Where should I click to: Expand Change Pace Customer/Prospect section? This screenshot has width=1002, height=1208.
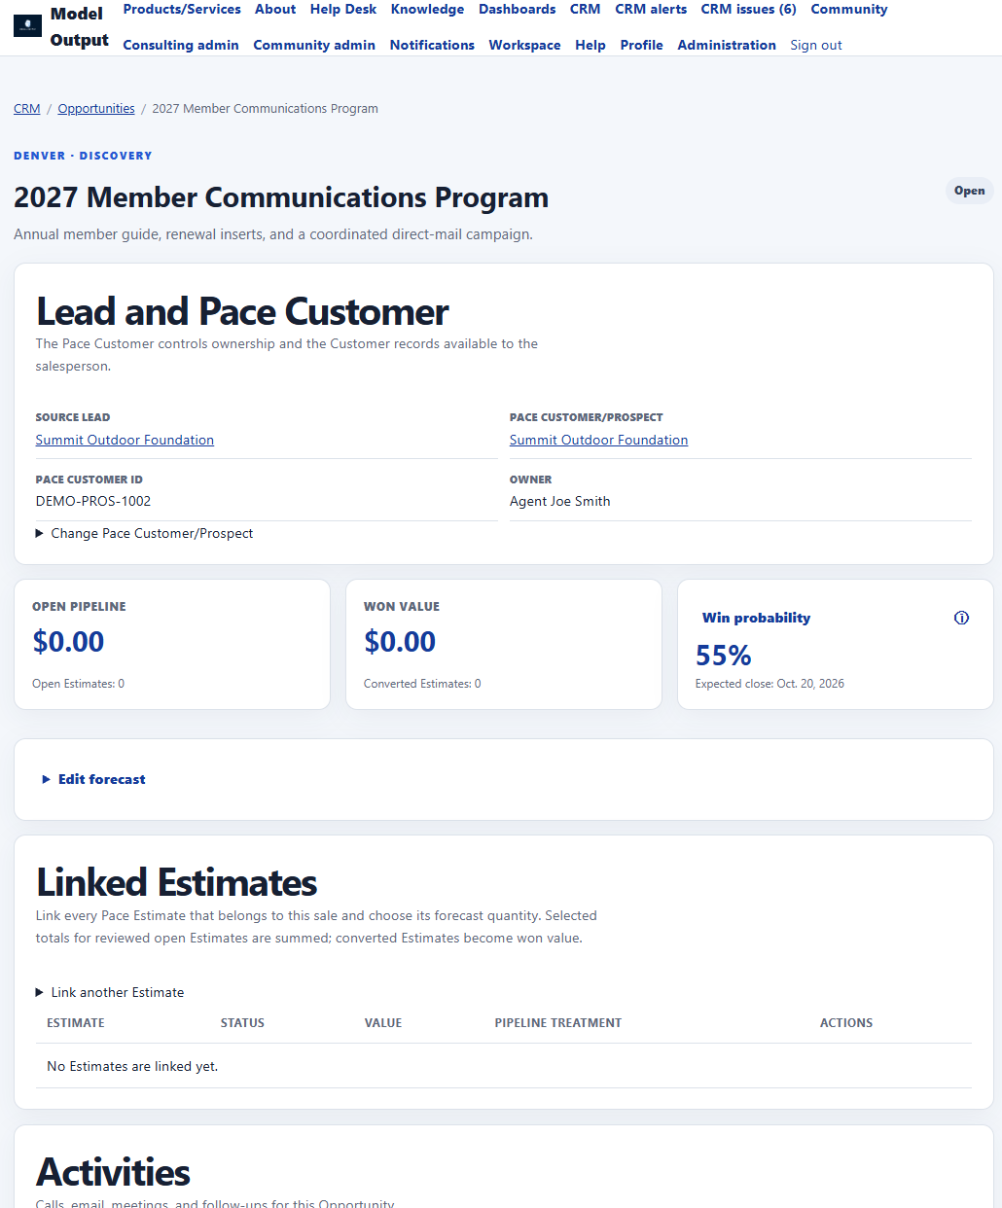(144, 533)
